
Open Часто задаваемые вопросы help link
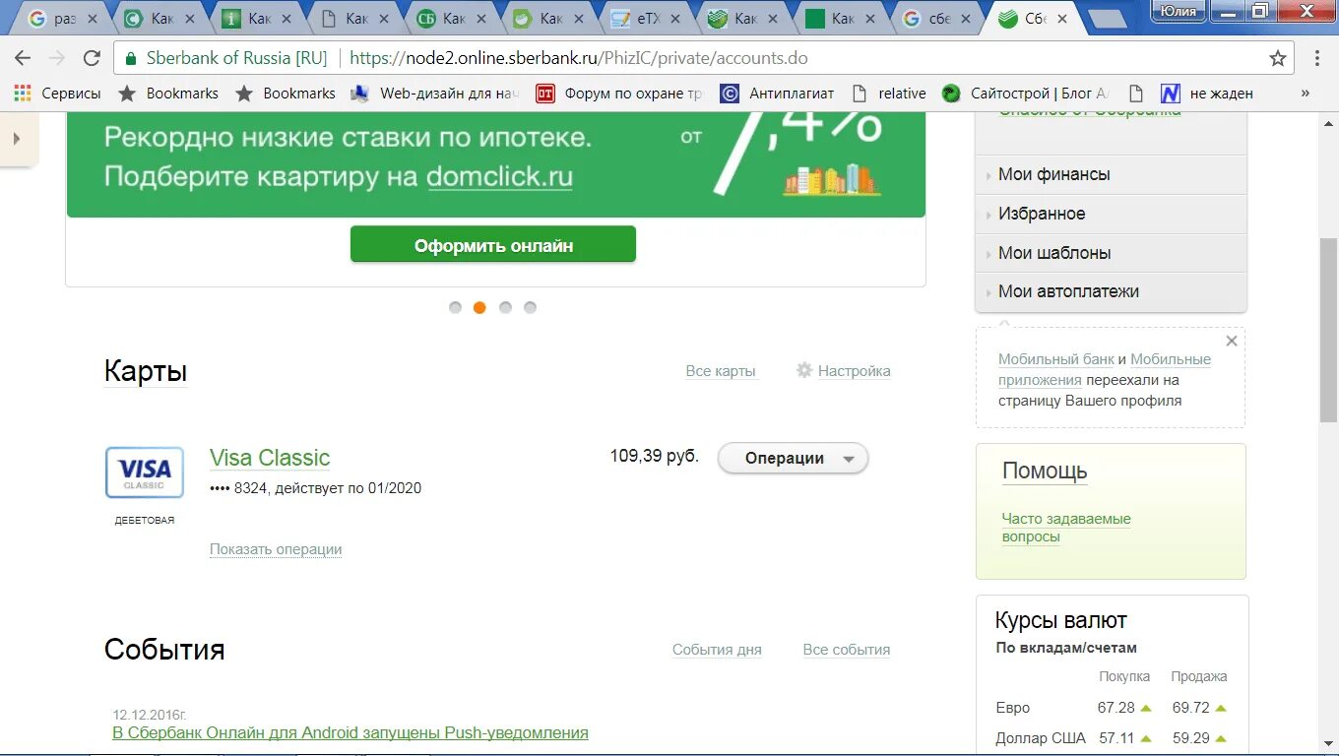click(1066, 528)
